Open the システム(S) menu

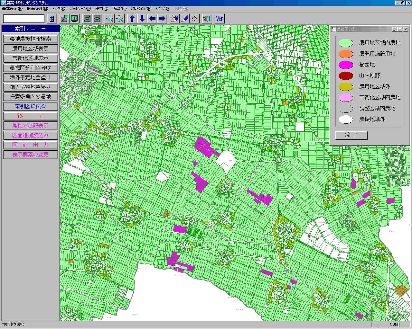click(163, 9)
